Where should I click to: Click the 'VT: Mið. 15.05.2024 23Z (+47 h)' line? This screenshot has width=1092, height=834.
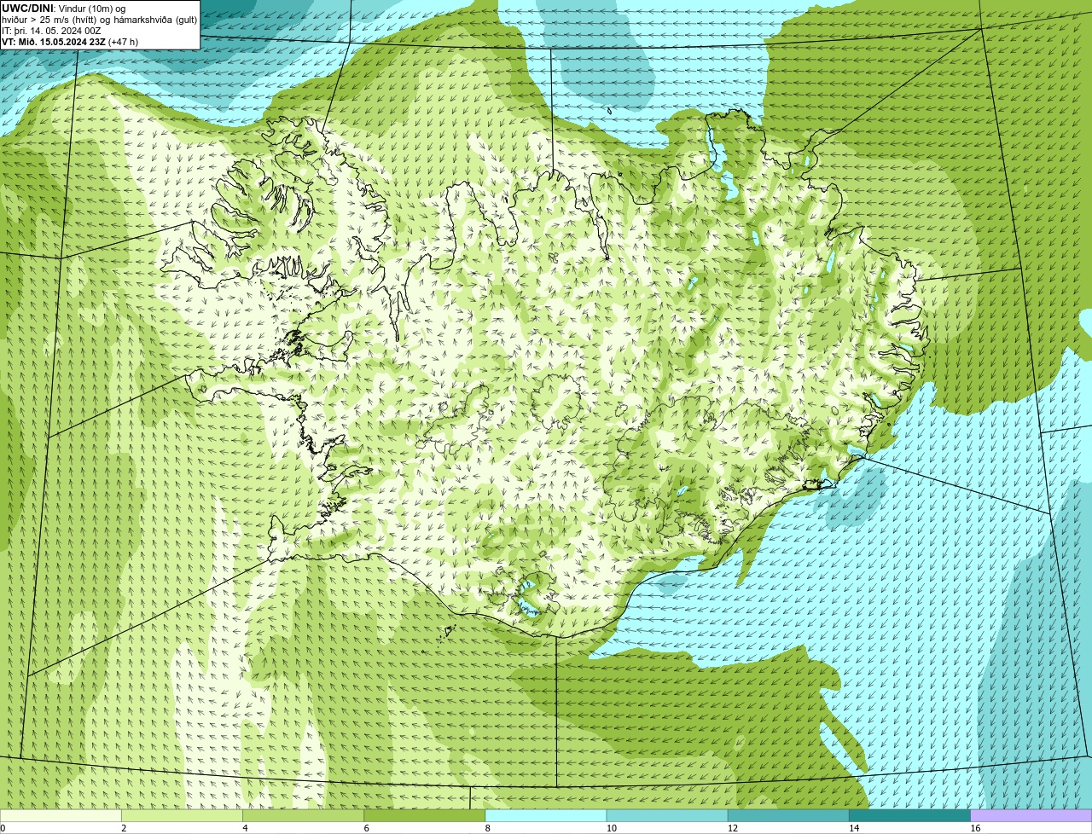pyautogui.click(x=70, y=42)
